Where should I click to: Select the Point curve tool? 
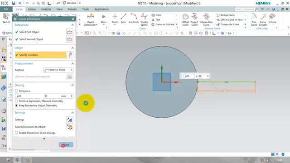[115, 19]
